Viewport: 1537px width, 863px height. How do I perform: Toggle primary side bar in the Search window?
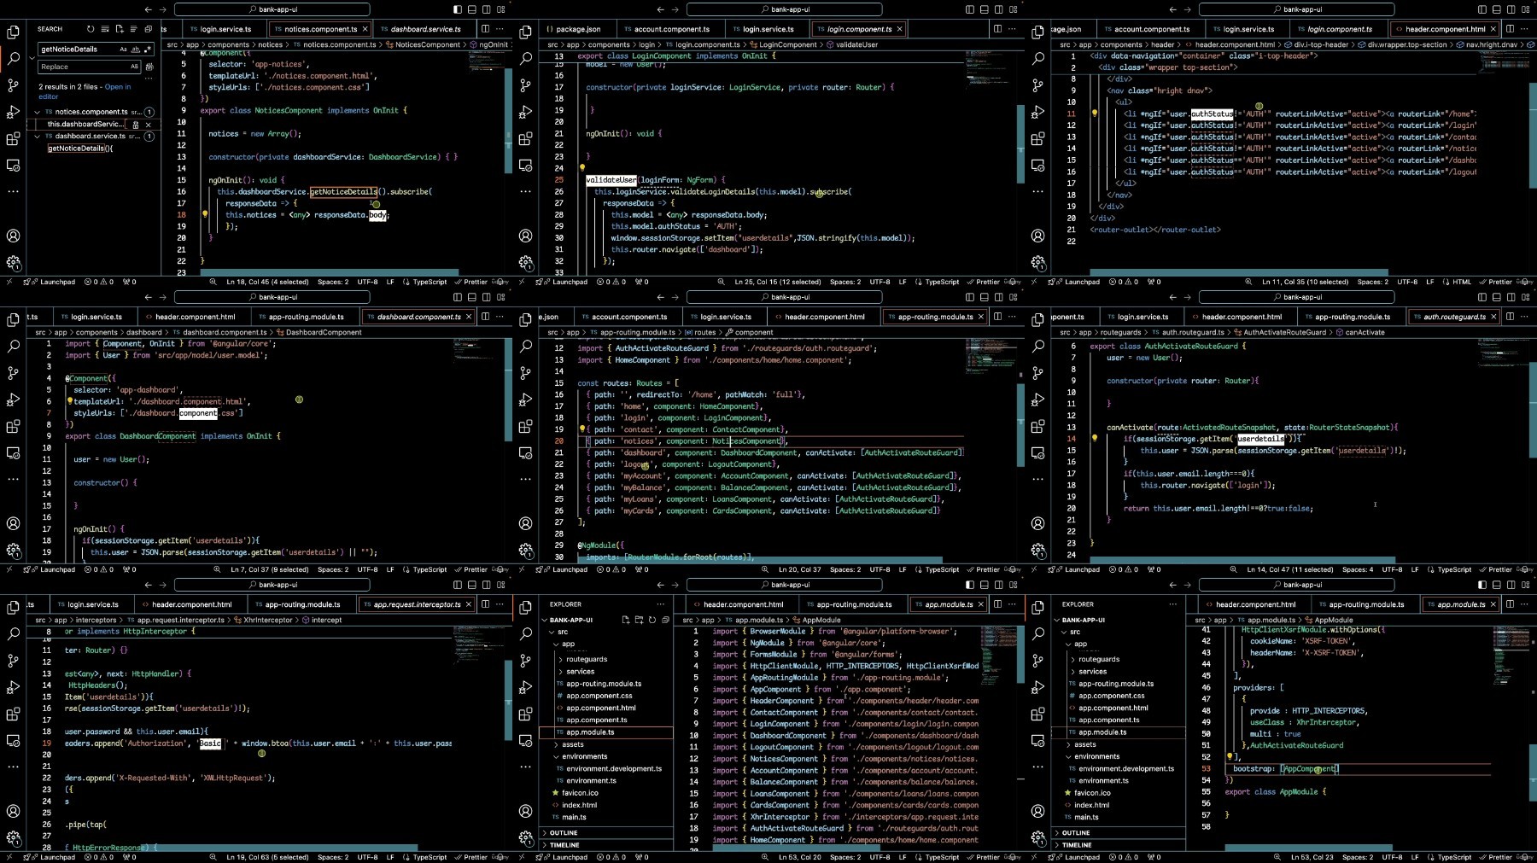(x=457, y=9)
